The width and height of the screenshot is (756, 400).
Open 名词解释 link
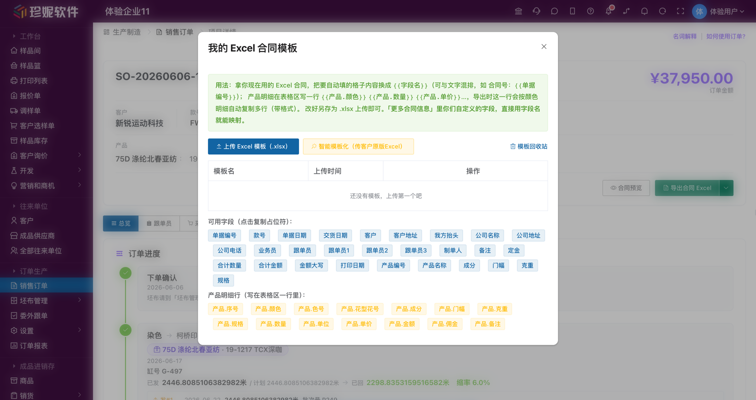[x=685, y=36]
